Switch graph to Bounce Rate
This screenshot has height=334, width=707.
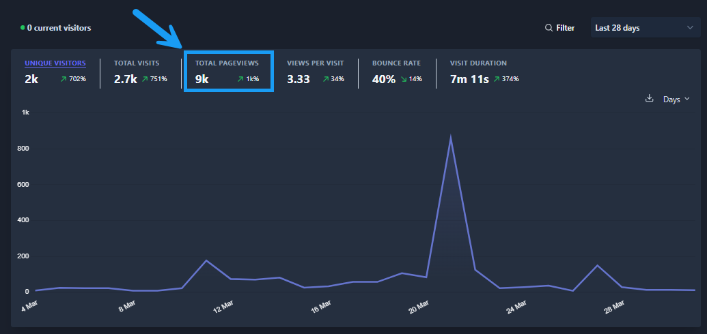pos(396,63)
